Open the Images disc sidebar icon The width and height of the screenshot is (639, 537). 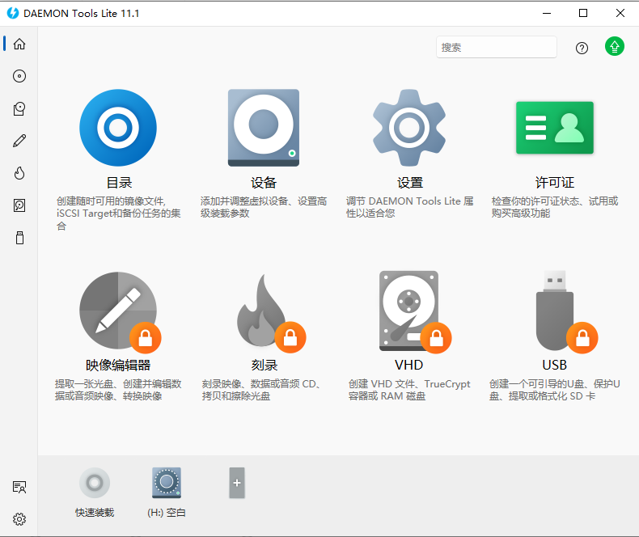pyautogui.click(x=19, y=76)
